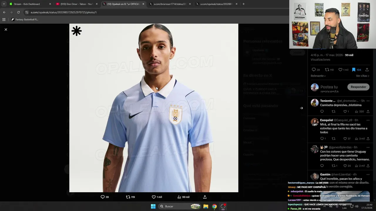The image size is (376, 211).
Task: Click the Responder button
Action: [x=358, y=87]
